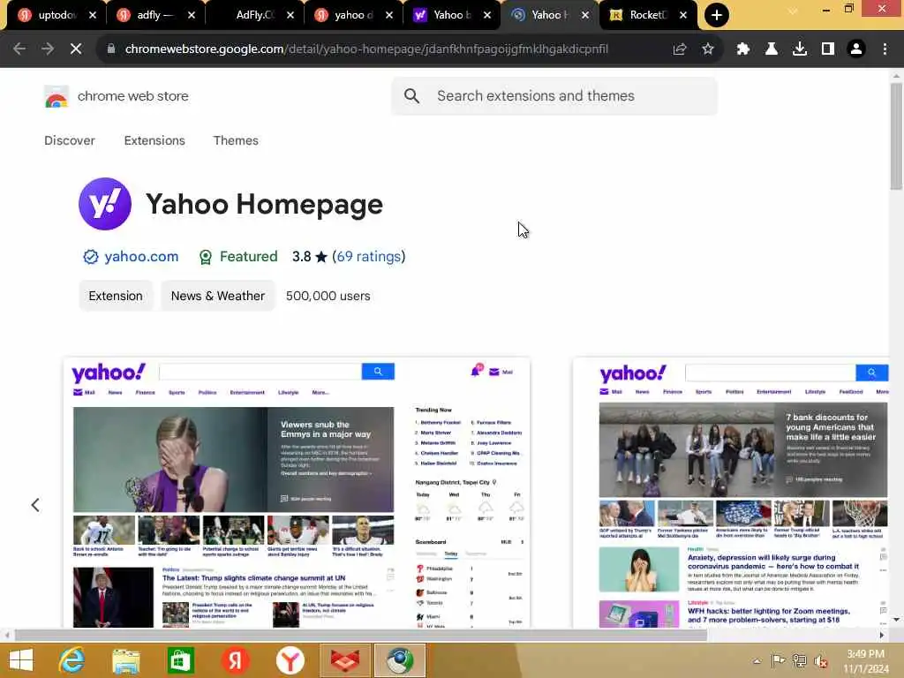904x678 pixels.
Task: Open red Yandex taskbar icon
Action: coord(235,660)
